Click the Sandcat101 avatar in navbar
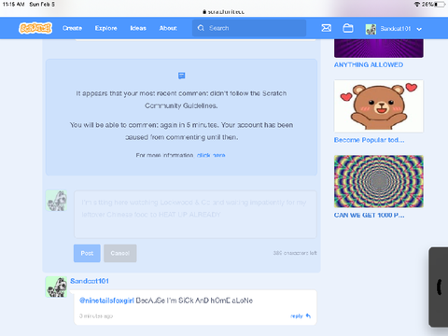 click(x=371, y=29)
